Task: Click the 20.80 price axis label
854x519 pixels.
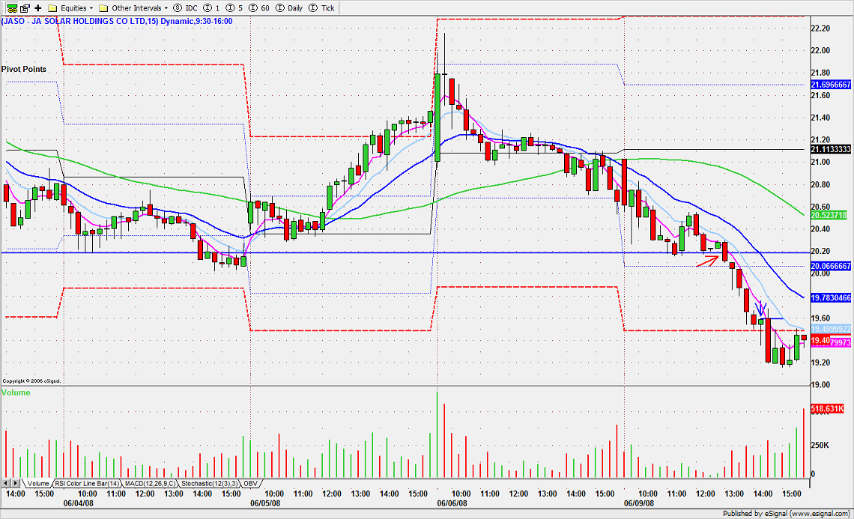Action: [x=821, y=185]
